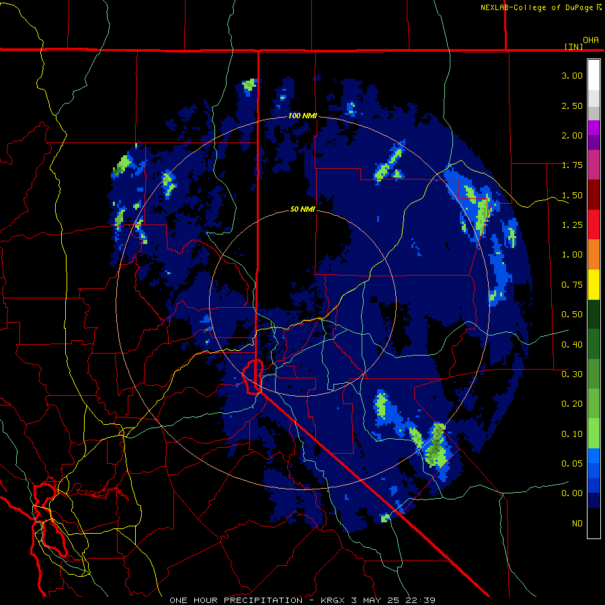Image resolution: width=605 pixels, height=605 pixels.
Task: Select the bright red legend color swatch
Action: pyautogui.click(x=594, y=225)
